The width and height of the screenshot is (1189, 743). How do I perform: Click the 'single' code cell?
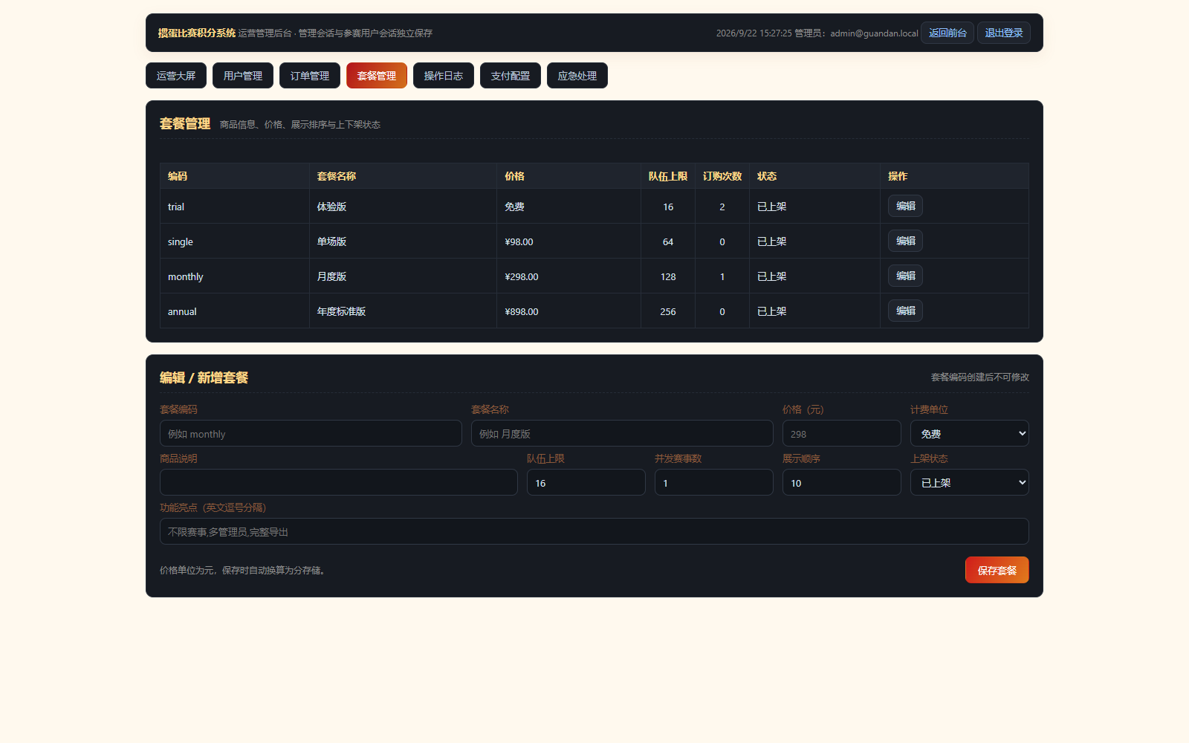pos(235,241)
